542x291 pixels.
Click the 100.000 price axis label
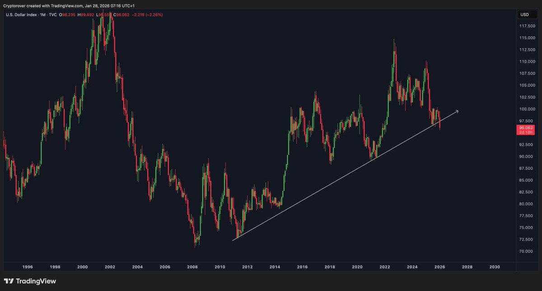[528, 109]
